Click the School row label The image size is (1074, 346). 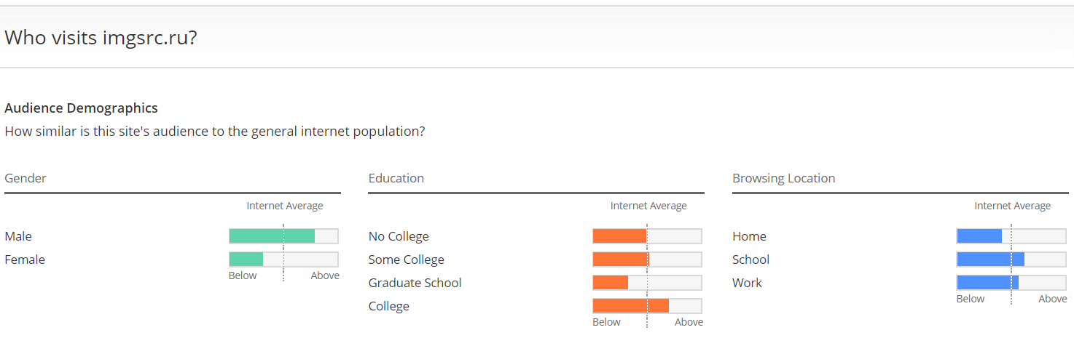click(751, 259)
